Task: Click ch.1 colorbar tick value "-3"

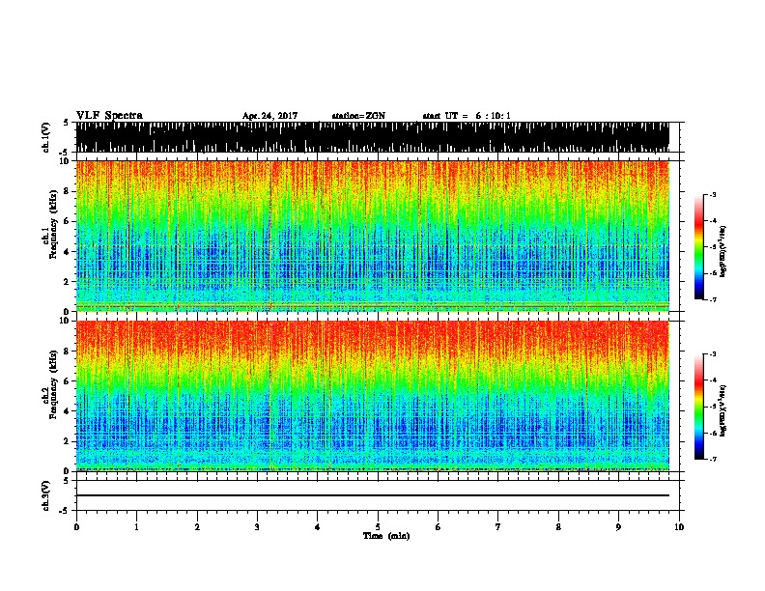Action: click(713, 195)
